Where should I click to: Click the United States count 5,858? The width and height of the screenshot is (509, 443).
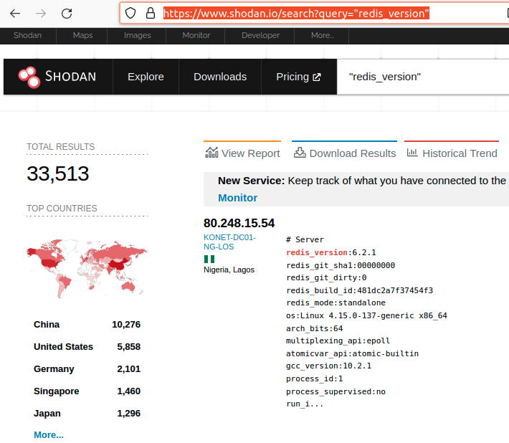[129, 347]
